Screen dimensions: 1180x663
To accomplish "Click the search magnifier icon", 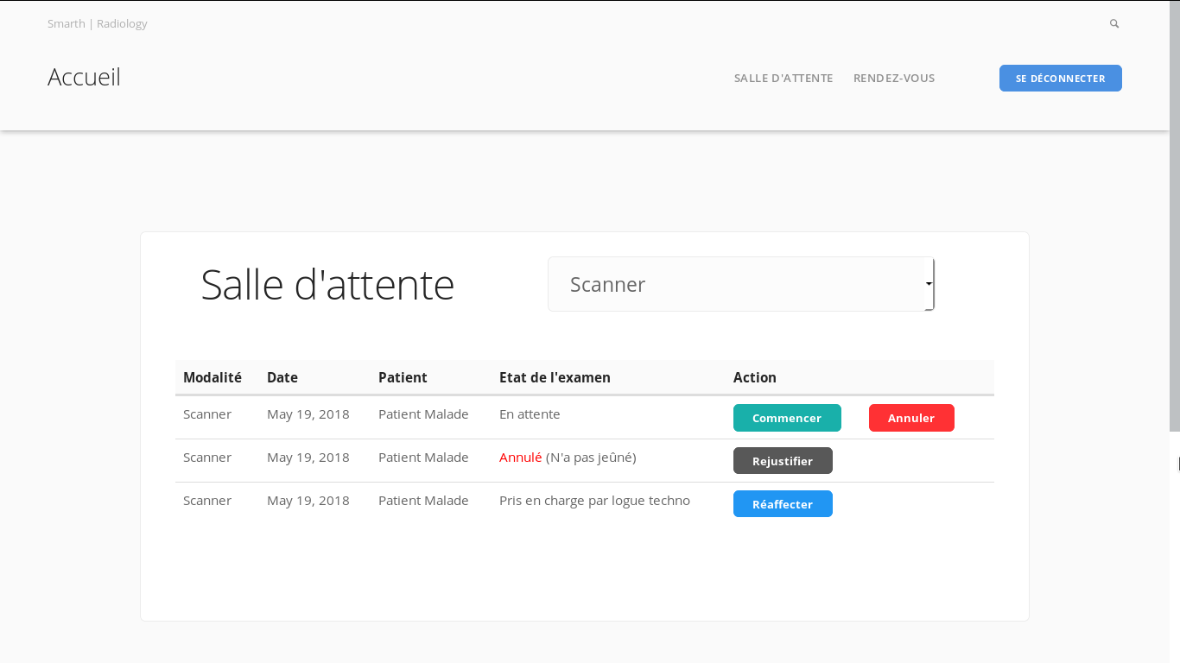I will [x=1114, y=24].
